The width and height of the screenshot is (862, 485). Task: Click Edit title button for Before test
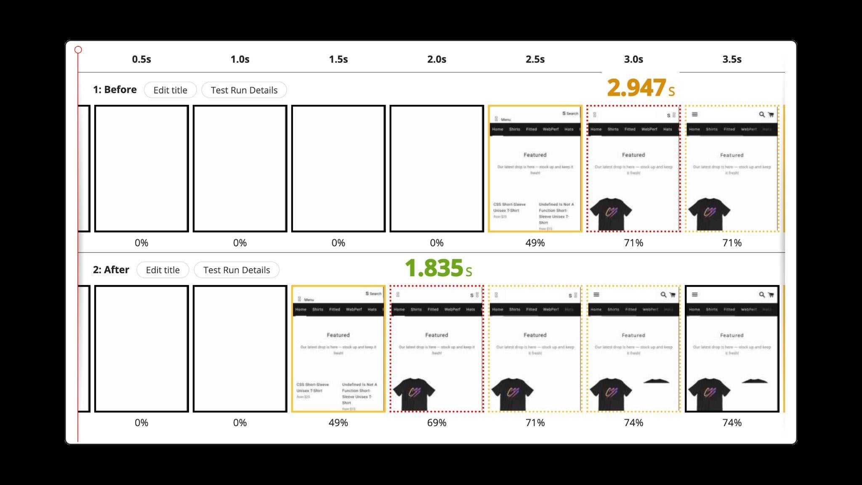click(x=170, y=90)
